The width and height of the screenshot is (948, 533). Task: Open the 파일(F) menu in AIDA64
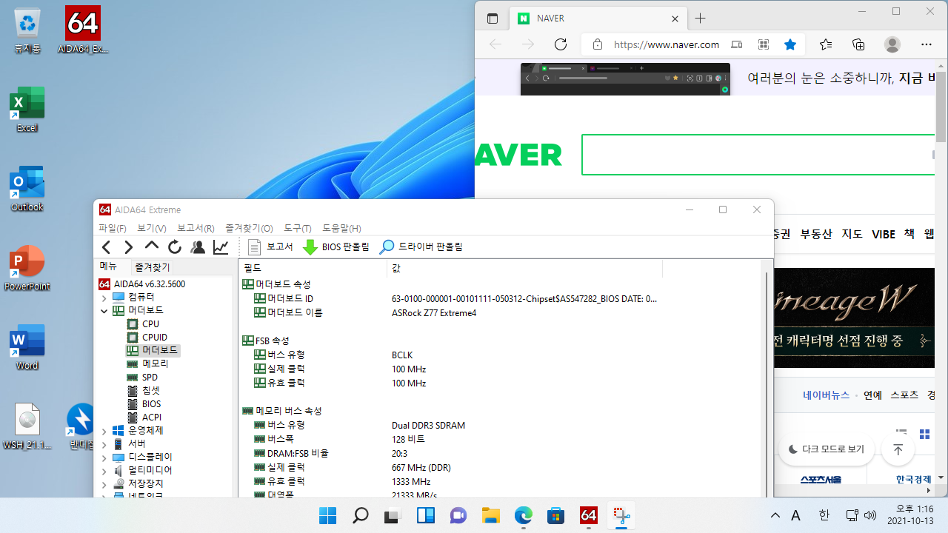point(112,228)
